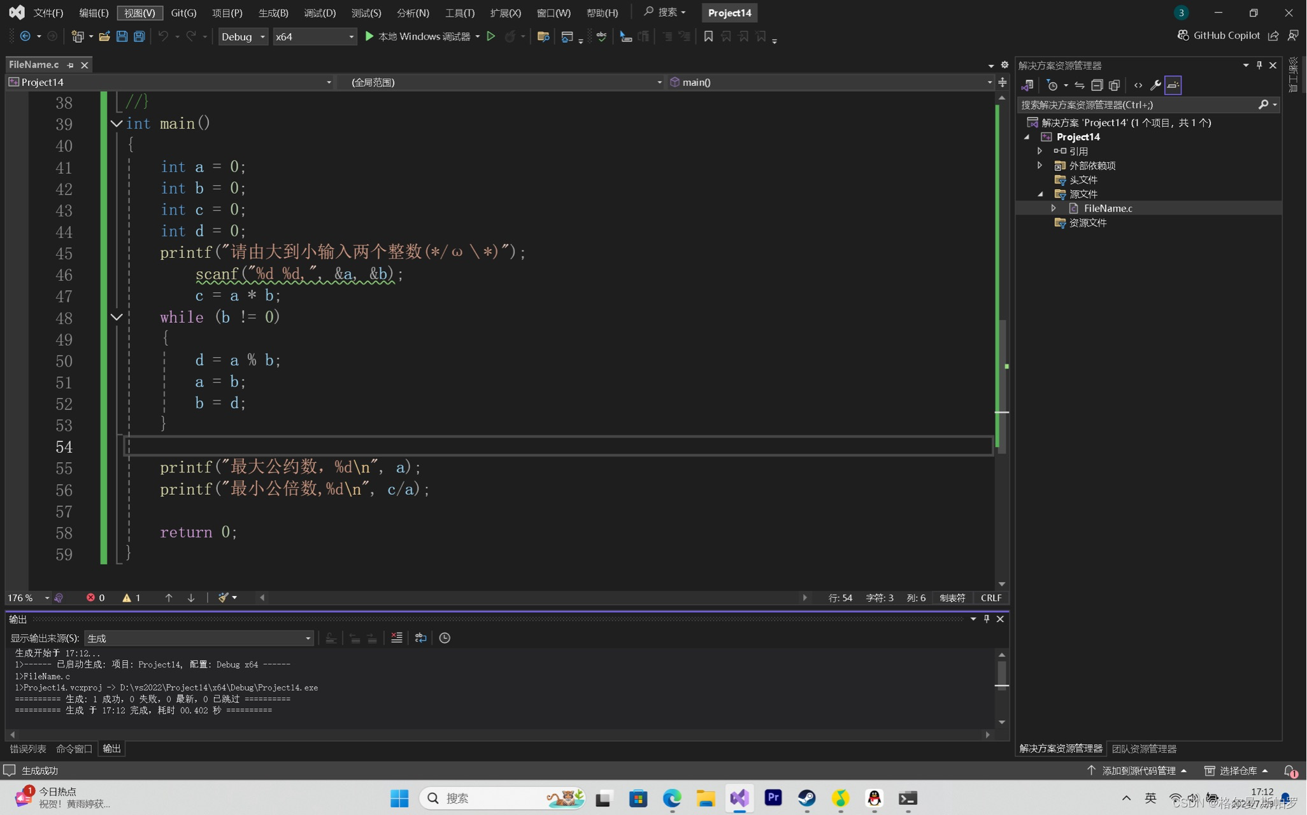Screen dimensions: 1307x815
Task: Click the 本地 Windows 调试器 button
Action: click(x=424, y=36)
